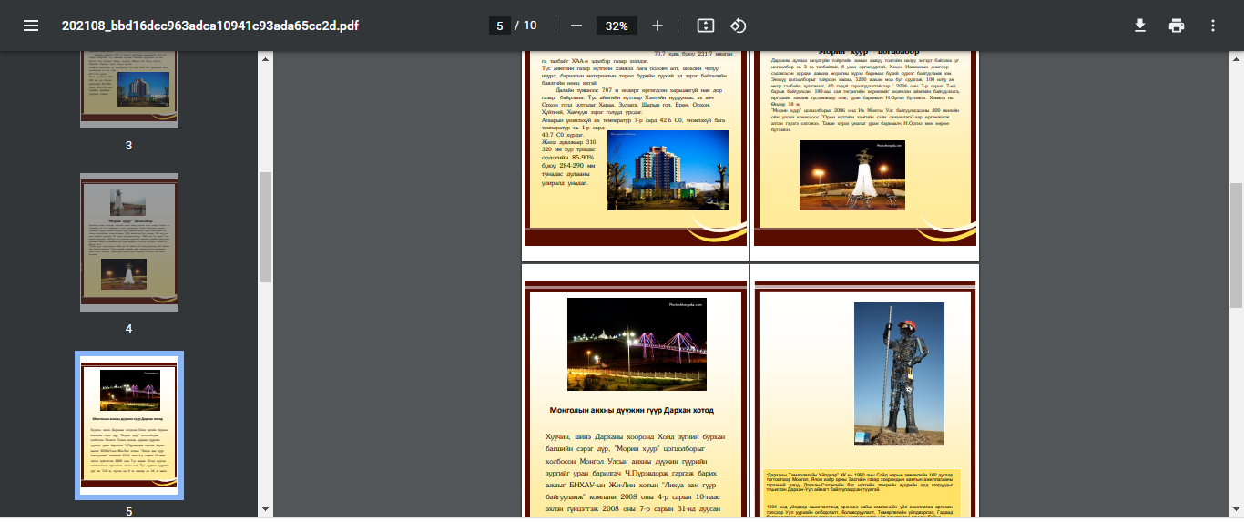Click the page label '3' under thumbnail

coord(128,146)
